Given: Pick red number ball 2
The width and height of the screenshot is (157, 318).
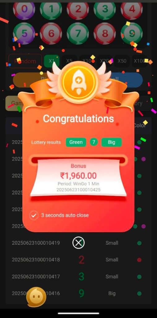Looking at the screenshot, I should [x=78, y=9].
